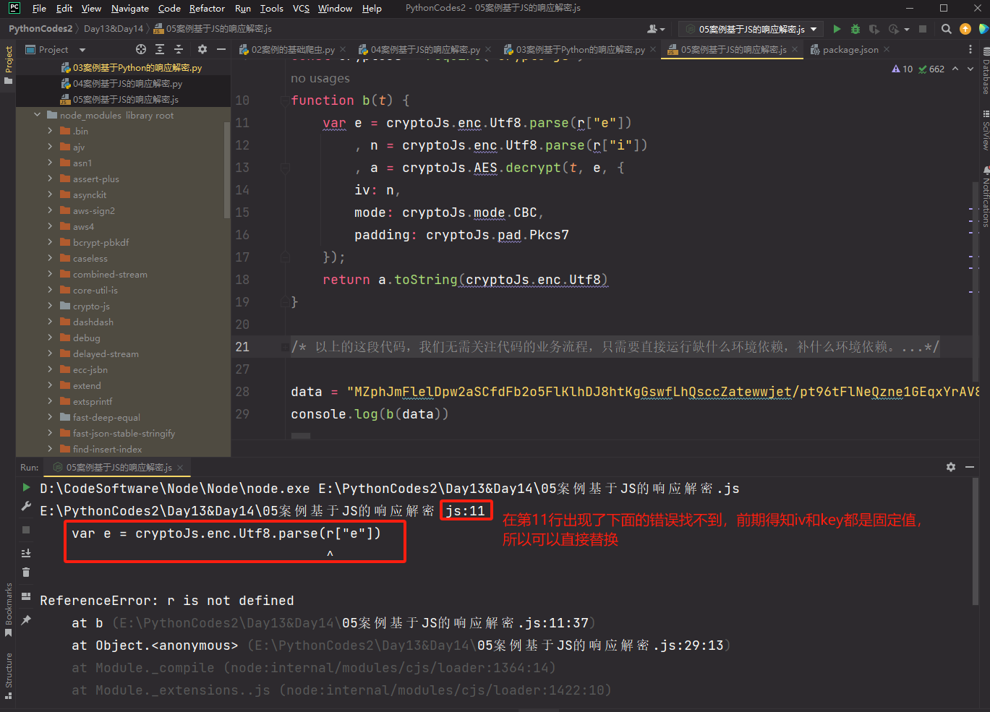
Task: Follow the js:29:13 stack trace link
Action: tap(600, 645)
